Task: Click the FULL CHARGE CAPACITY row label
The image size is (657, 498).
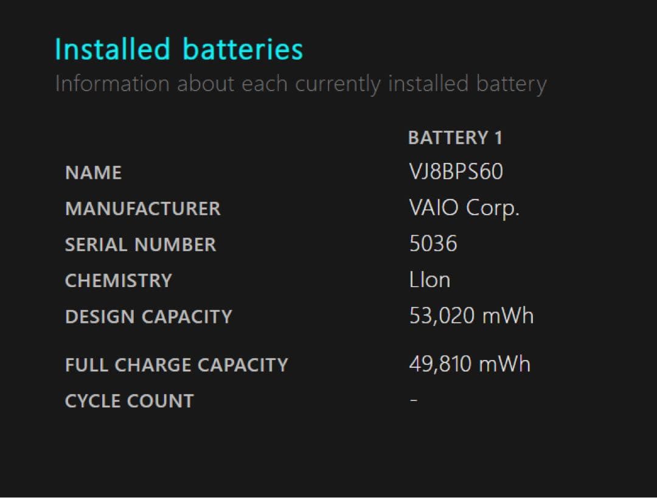Action: click(x=176, y=365)
